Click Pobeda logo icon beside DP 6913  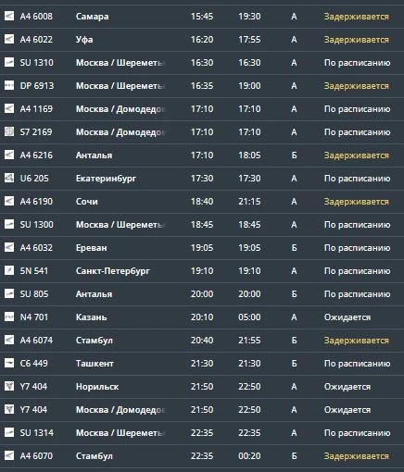pos(9,85)
